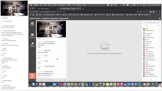Open the Stoki bookmarks folder
Image resolution: width=162 pixels, height=91 pixels.
[65, 15]
